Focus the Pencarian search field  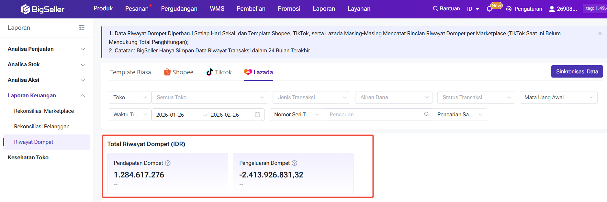pos(374,115)
